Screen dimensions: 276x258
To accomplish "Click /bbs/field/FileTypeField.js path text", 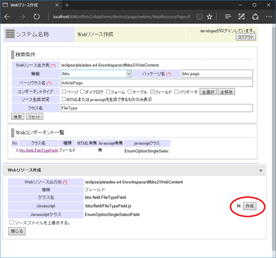I will (x=108, y=206).
